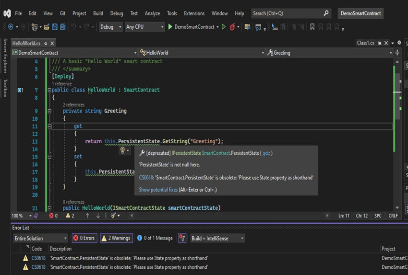Open the 100 % zoom level dropdown
The height and width of the screenshot is (275, 408).
21,216
